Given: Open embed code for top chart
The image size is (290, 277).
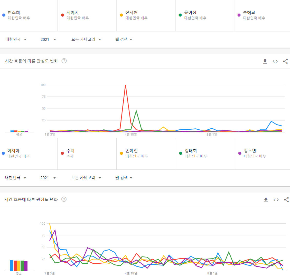Looking at the screenshot, I should pos(275,61).
